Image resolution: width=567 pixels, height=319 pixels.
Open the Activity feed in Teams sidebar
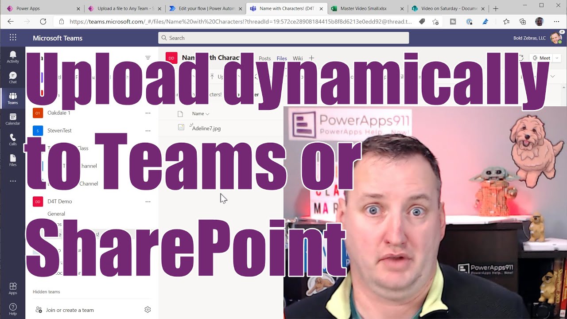tap(13, 57)
